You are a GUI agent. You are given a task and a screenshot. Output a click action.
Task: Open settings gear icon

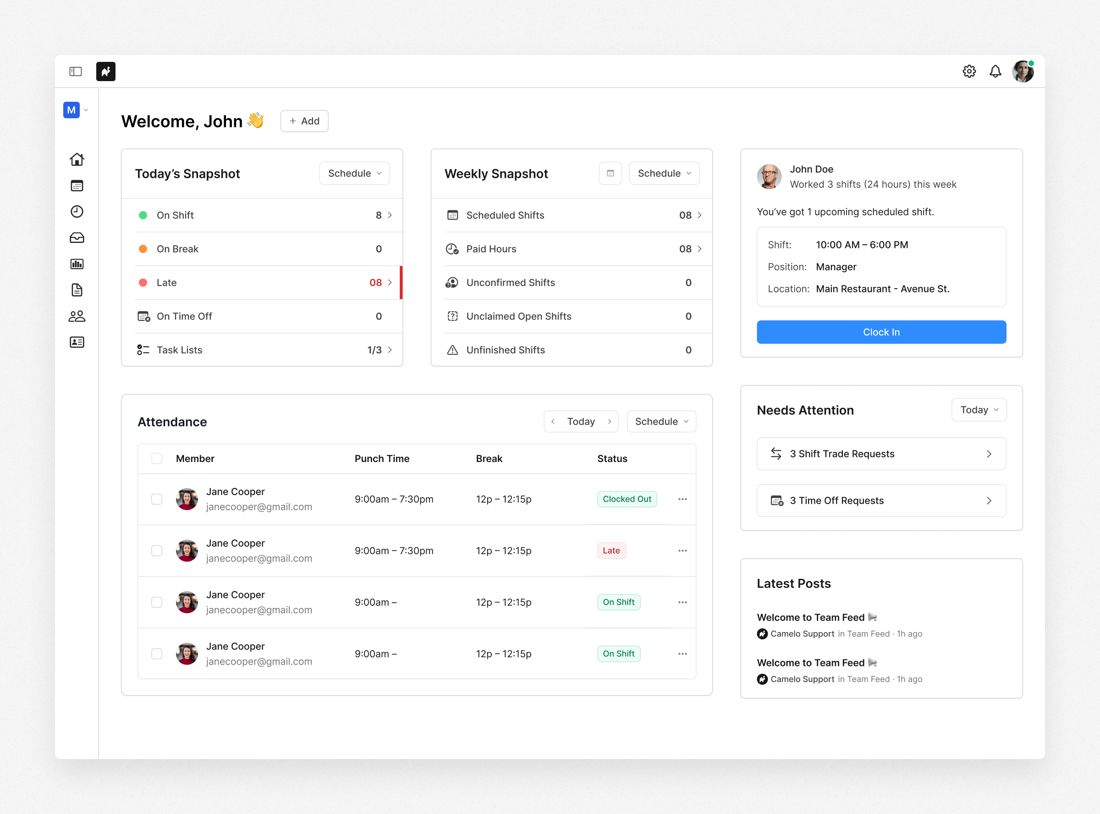969,71
